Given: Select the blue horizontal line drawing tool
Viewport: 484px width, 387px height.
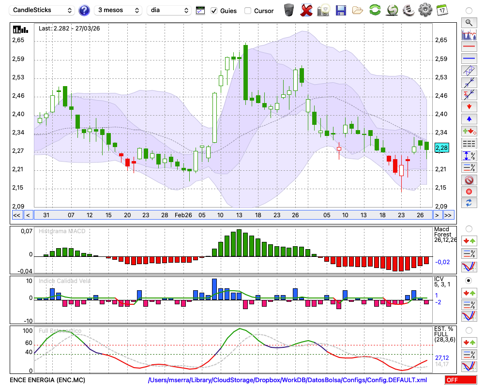Looking at the screenshot, I should click(x=469, y=59).
